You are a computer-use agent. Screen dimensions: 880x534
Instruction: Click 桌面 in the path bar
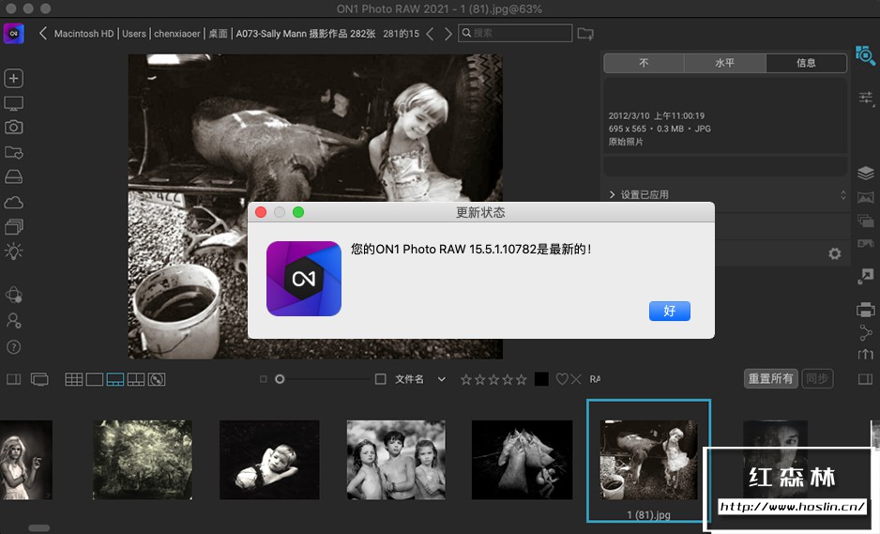(218, 34)
